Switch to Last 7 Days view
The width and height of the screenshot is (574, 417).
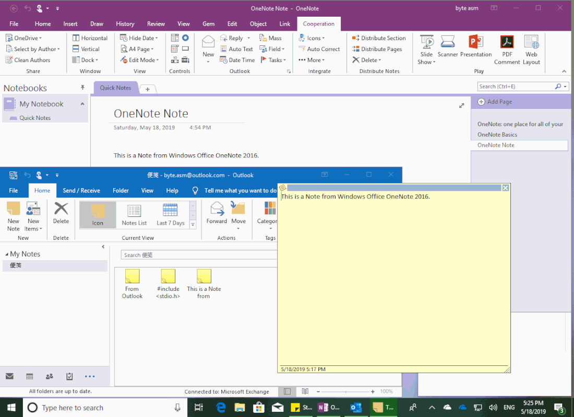coord(171,214)
